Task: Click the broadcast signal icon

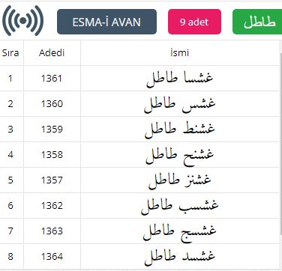Action: (x=22, y=21)
